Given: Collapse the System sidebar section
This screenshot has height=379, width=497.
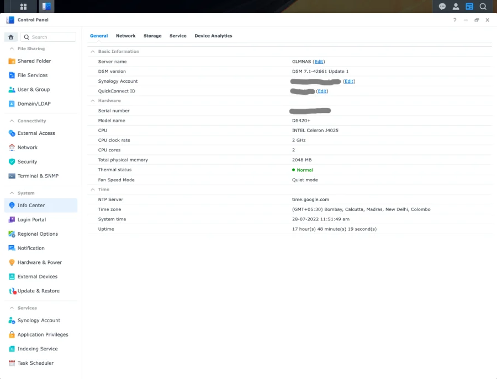Looking at the screenshot, I should [x=12, y=193].
